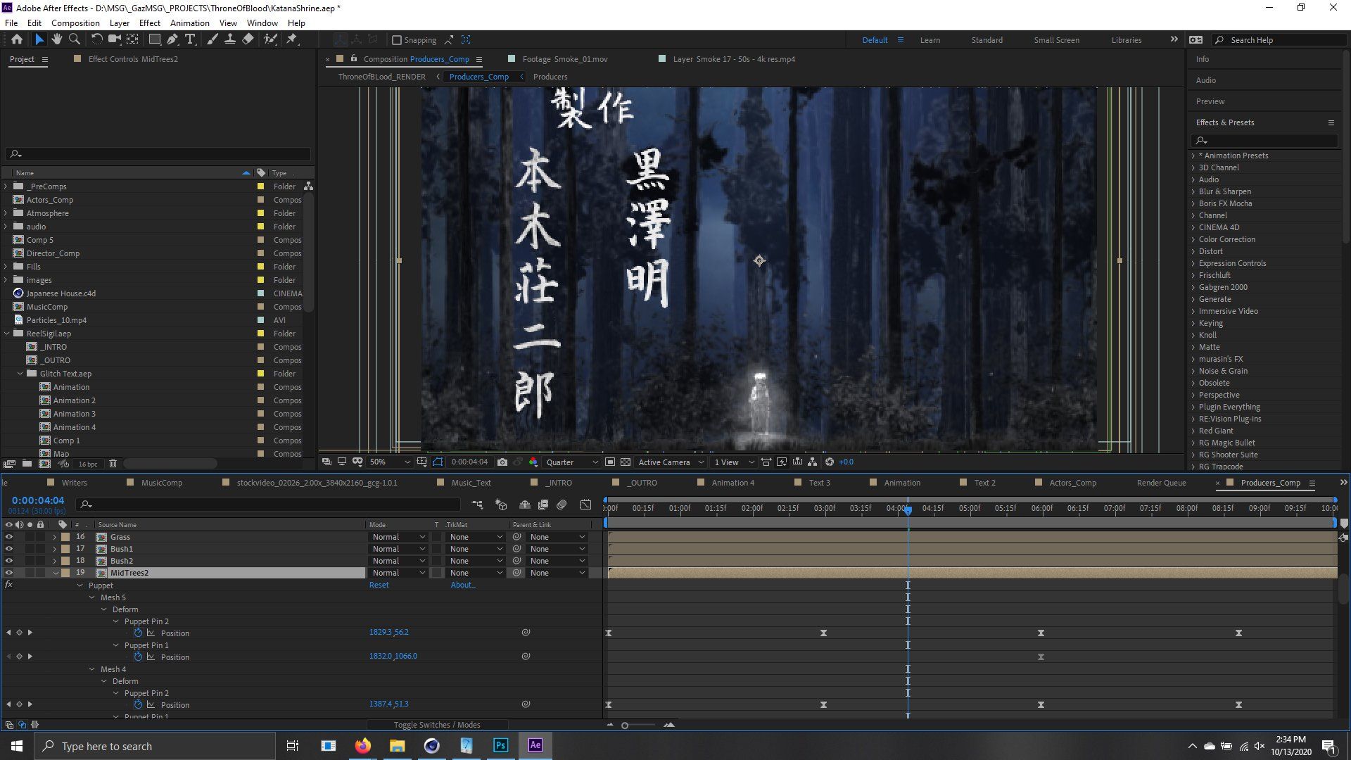
Task: Click Reset link for Puppet effect
Action: click(379, 585)
